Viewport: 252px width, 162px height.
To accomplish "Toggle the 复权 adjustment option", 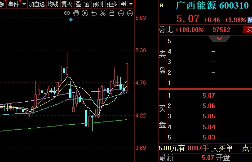I will [66, 4].
